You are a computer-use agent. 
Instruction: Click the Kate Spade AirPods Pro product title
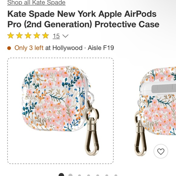pyautogui.click(x=83, y=19)
